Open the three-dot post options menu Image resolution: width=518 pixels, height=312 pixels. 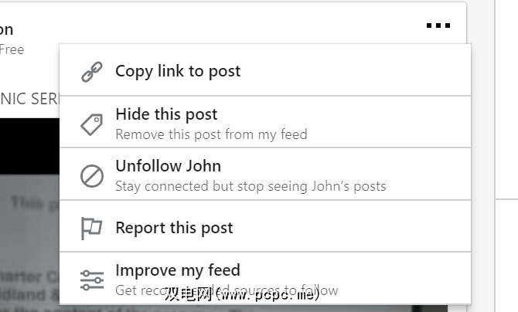pyautogui.click(x=438, y=25)
